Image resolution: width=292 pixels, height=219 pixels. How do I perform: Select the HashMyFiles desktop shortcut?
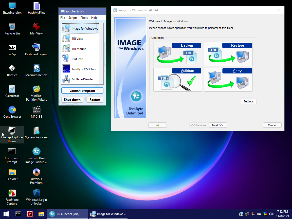click(x=36, y=8)
